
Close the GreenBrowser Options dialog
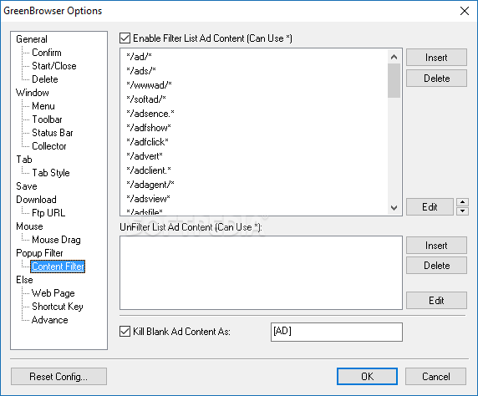(465, 11)
